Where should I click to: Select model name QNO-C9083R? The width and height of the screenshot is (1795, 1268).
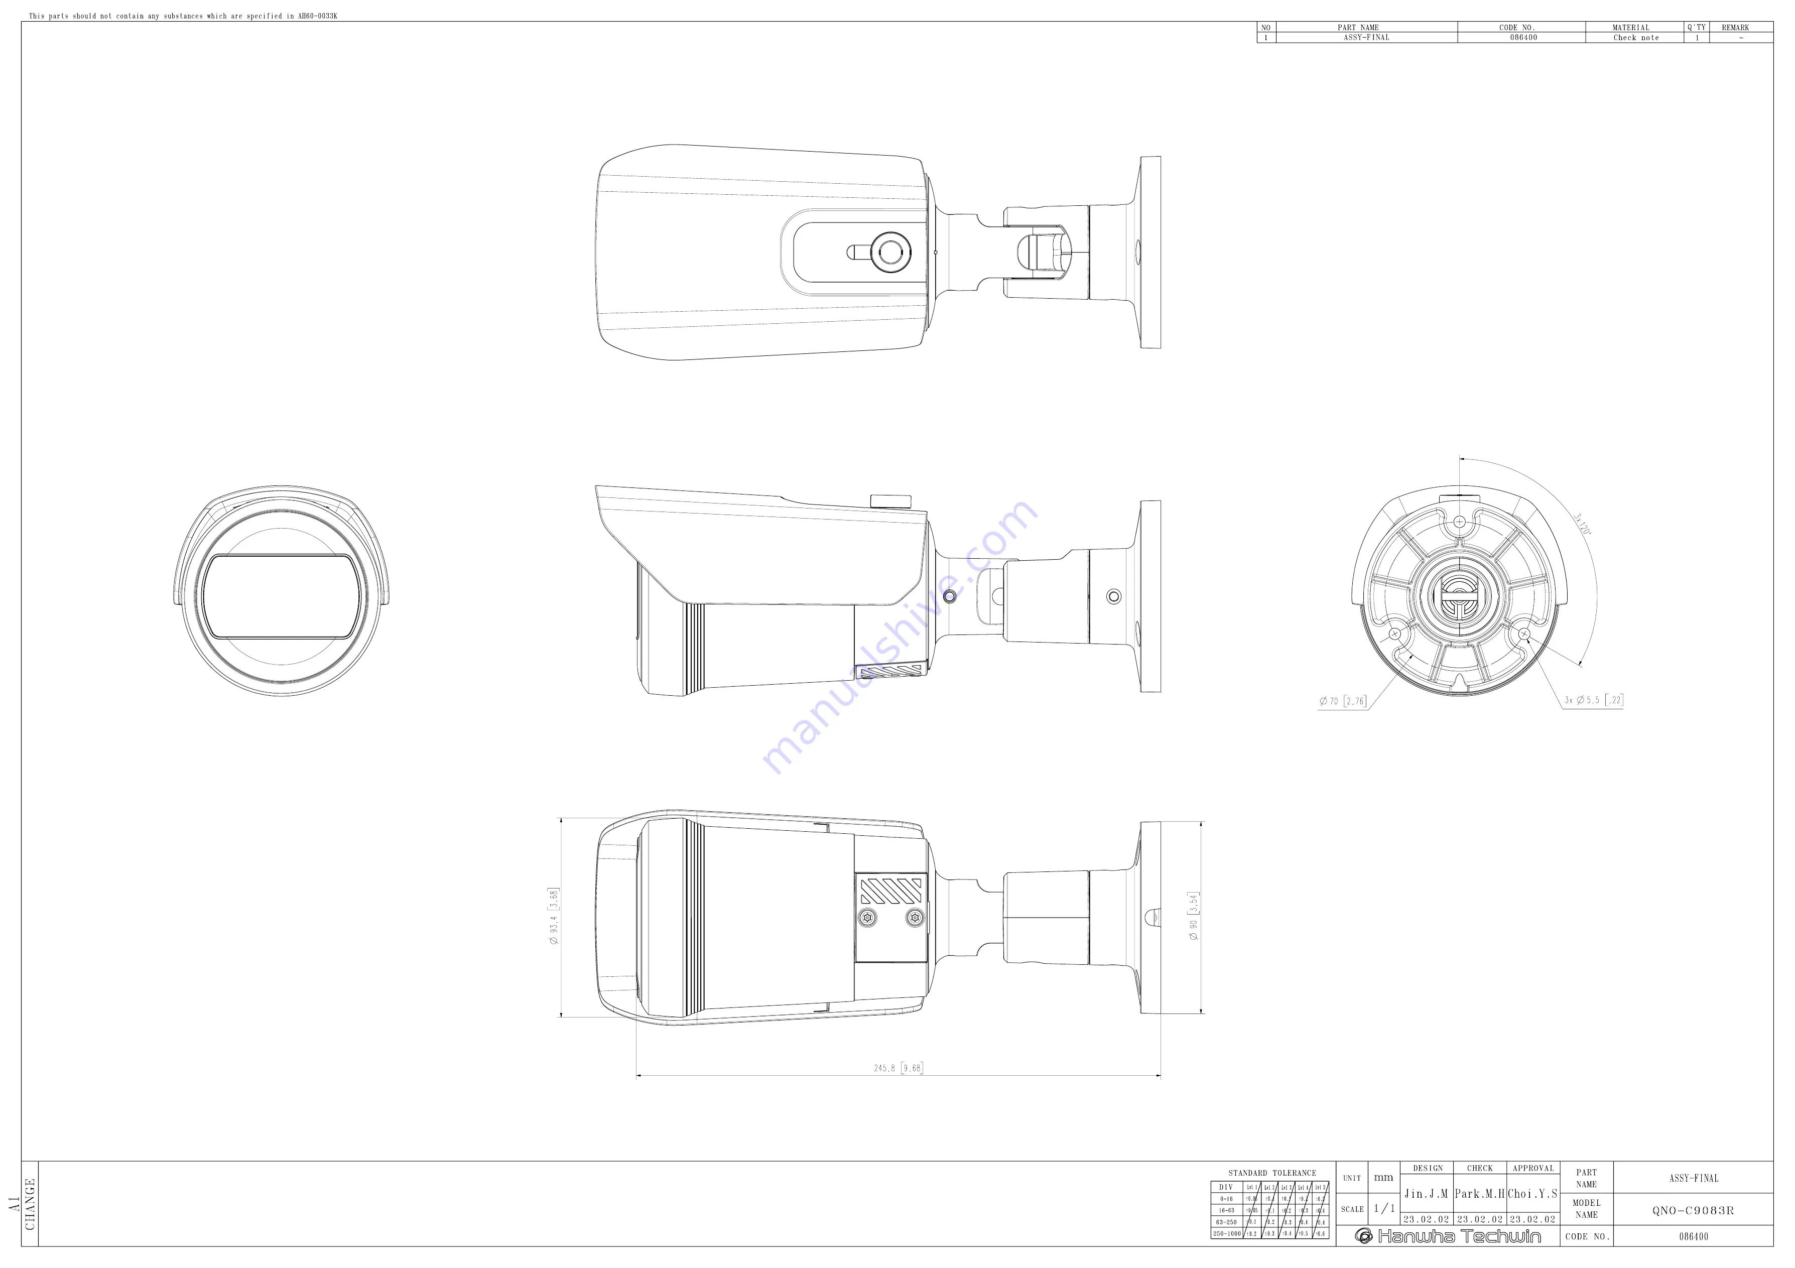click(x=1693, y=1210)
